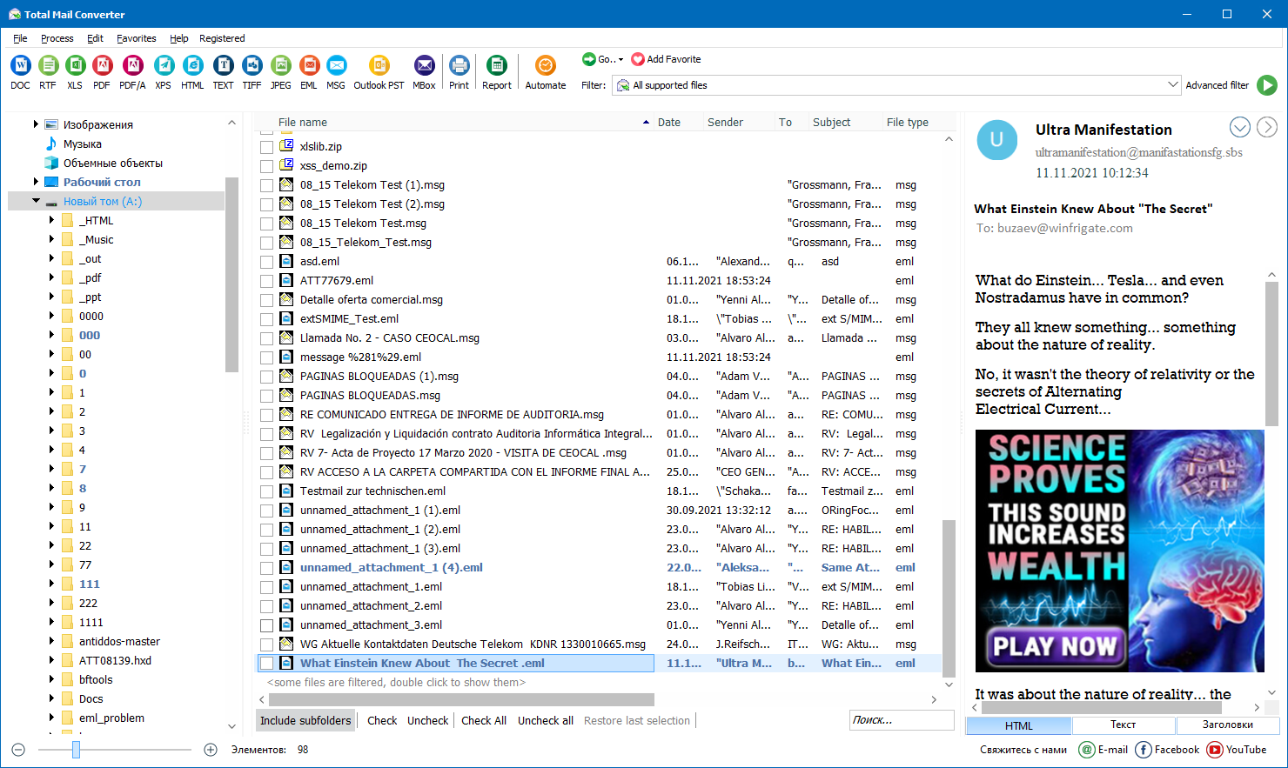Check the box for PAGINAS BLOQUEADAS.msg

point(266,395)
